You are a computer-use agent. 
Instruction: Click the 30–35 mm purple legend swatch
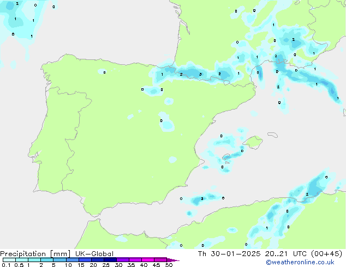click(123, 260)
